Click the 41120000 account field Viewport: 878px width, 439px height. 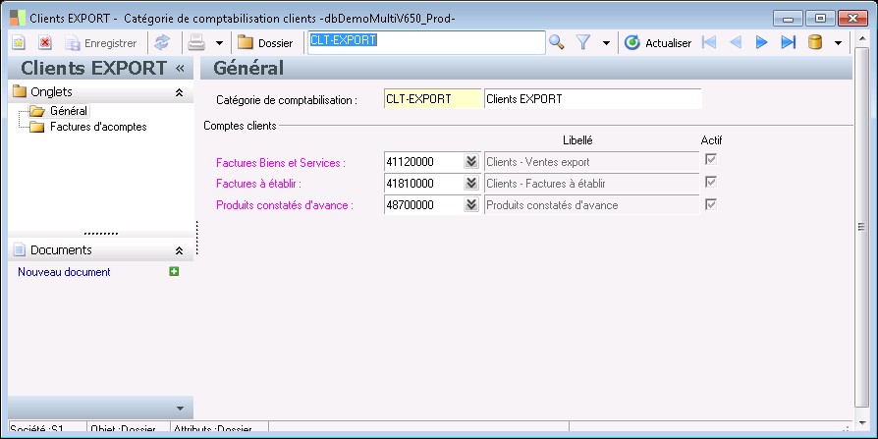(x=423, y=162)
